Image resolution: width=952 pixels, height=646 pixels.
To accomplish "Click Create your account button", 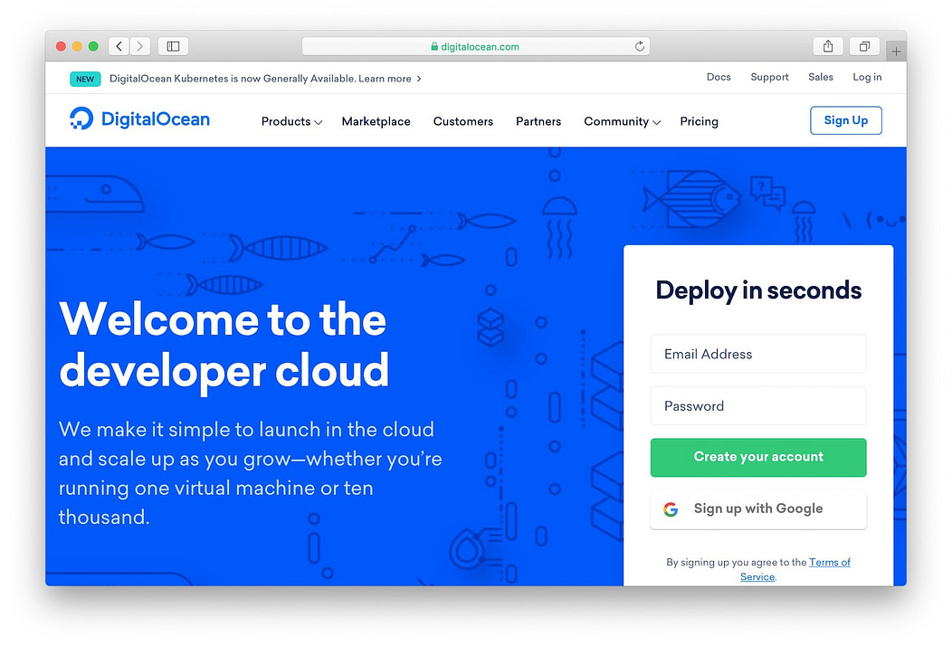I will click(758, 457).
